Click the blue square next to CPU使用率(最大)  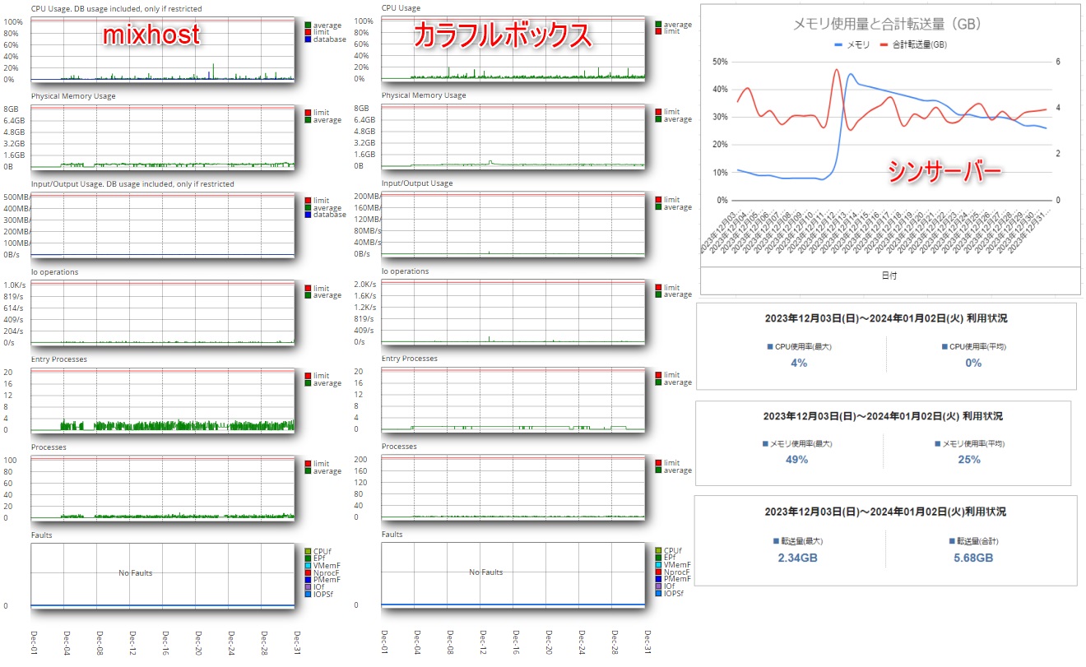769,347
